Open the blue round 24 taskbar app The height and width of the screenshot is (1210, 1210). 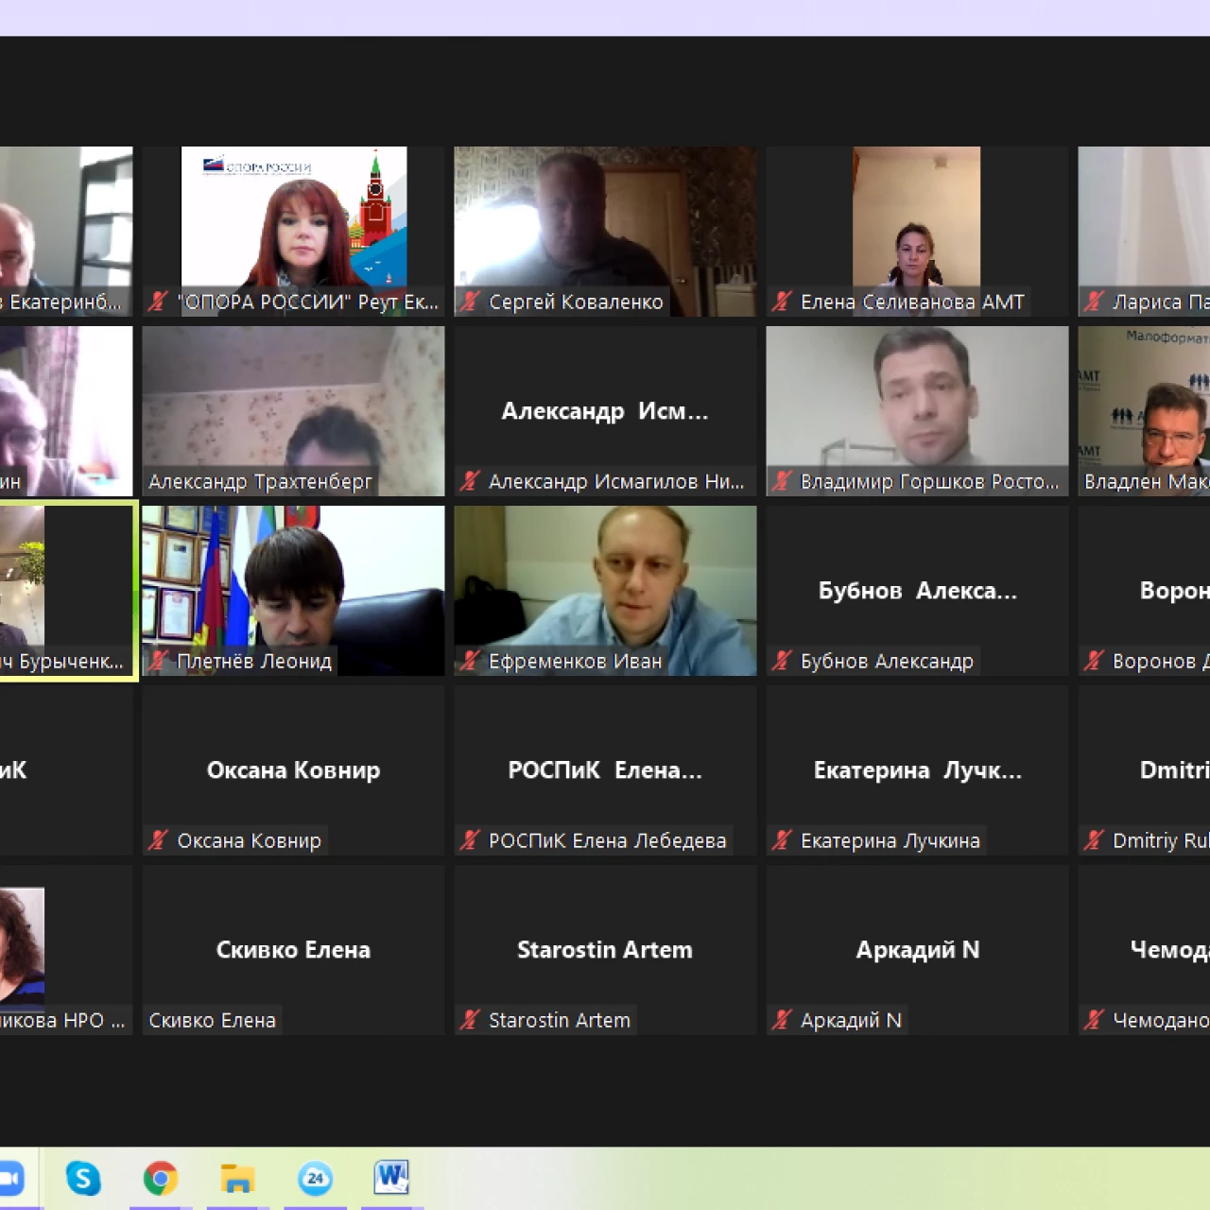point(315,1178)
